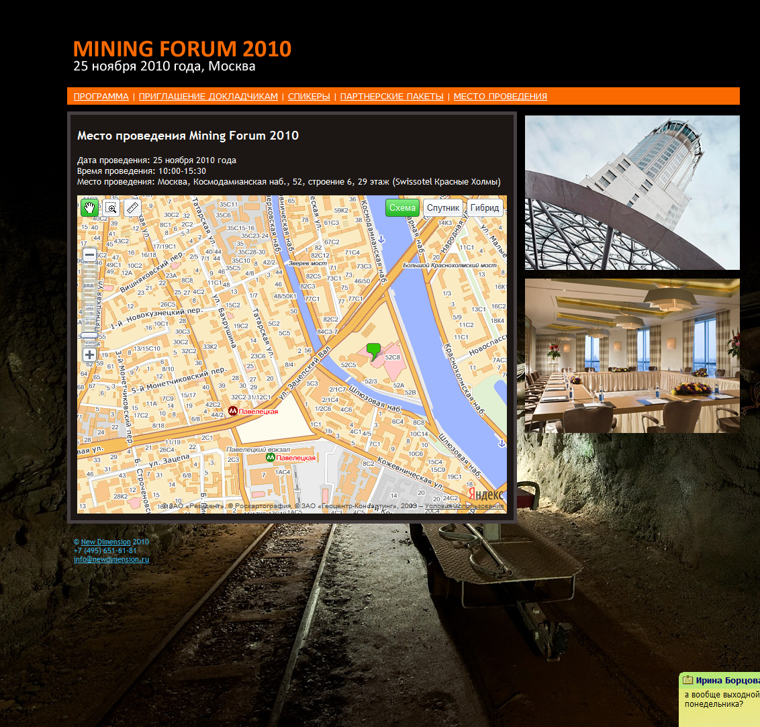Screen dimensions: 760x727
Task: Select the hand pan tool on the map
Action: pyautogui.click(x=90, y=208)
